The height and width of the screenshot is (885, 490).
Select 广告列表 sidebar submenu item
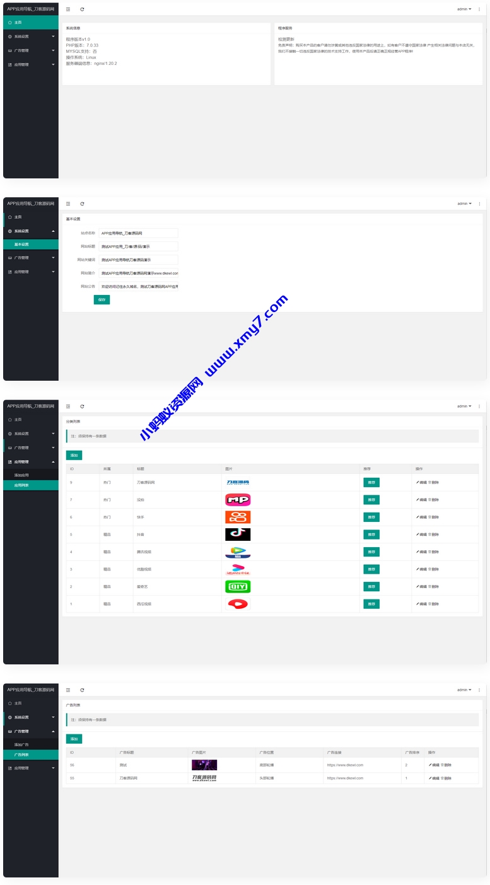31,755
